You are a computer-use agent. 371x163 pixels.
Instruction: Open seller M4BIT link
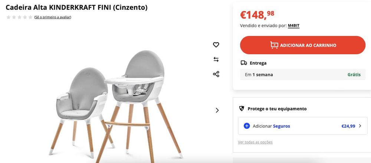(x=293, y=26)
